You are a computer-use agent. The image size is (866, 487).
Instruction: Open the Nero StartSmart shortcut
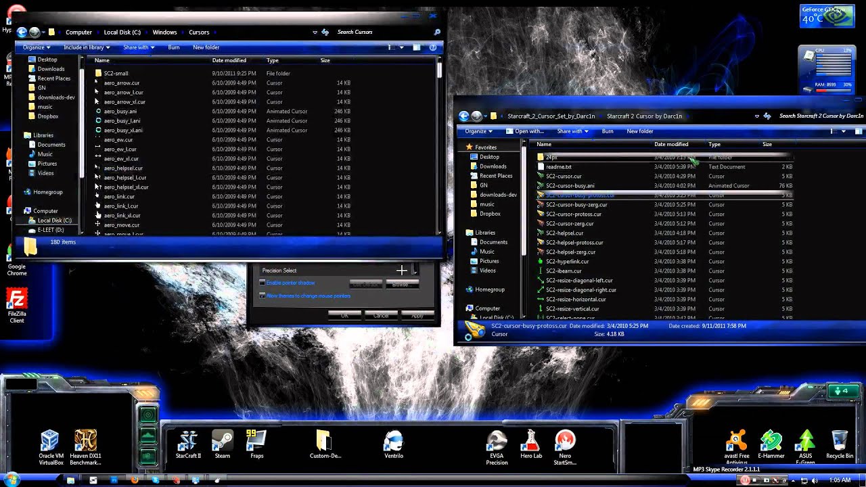pyautogui.click(x=565, y=447)
